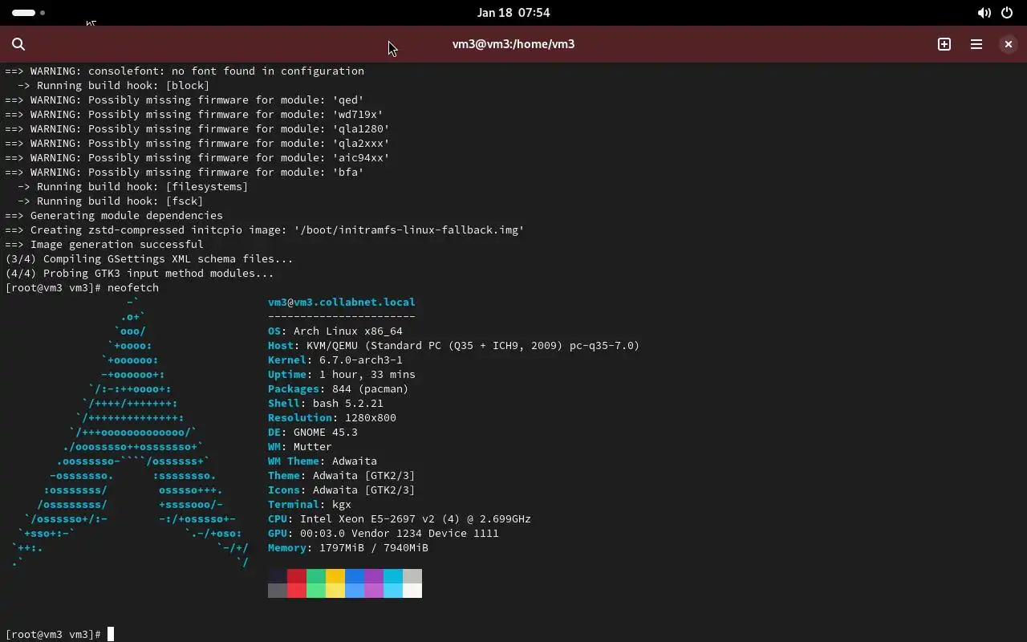This screenshot has height=642, width=1027.
Task: Click the 'WM Theme: Adwaita' line
Action: 323,461
